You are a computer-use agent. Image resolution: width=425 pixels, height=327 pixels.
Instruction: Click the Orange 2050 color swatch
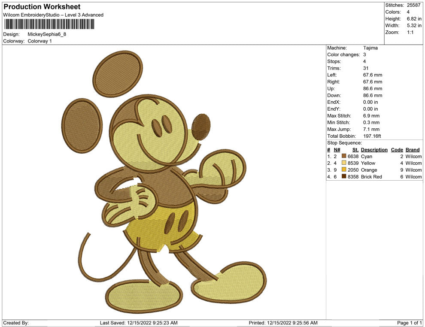[344, 170]
